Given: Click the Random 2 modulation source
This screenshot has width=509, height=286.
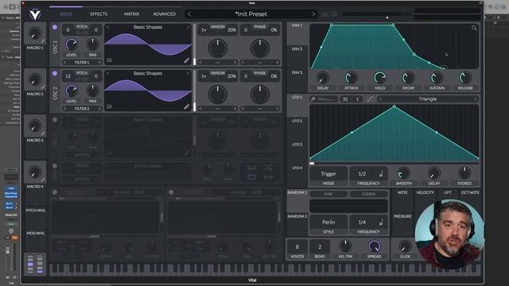Looking at the screenshot, I should pos(297,216).
